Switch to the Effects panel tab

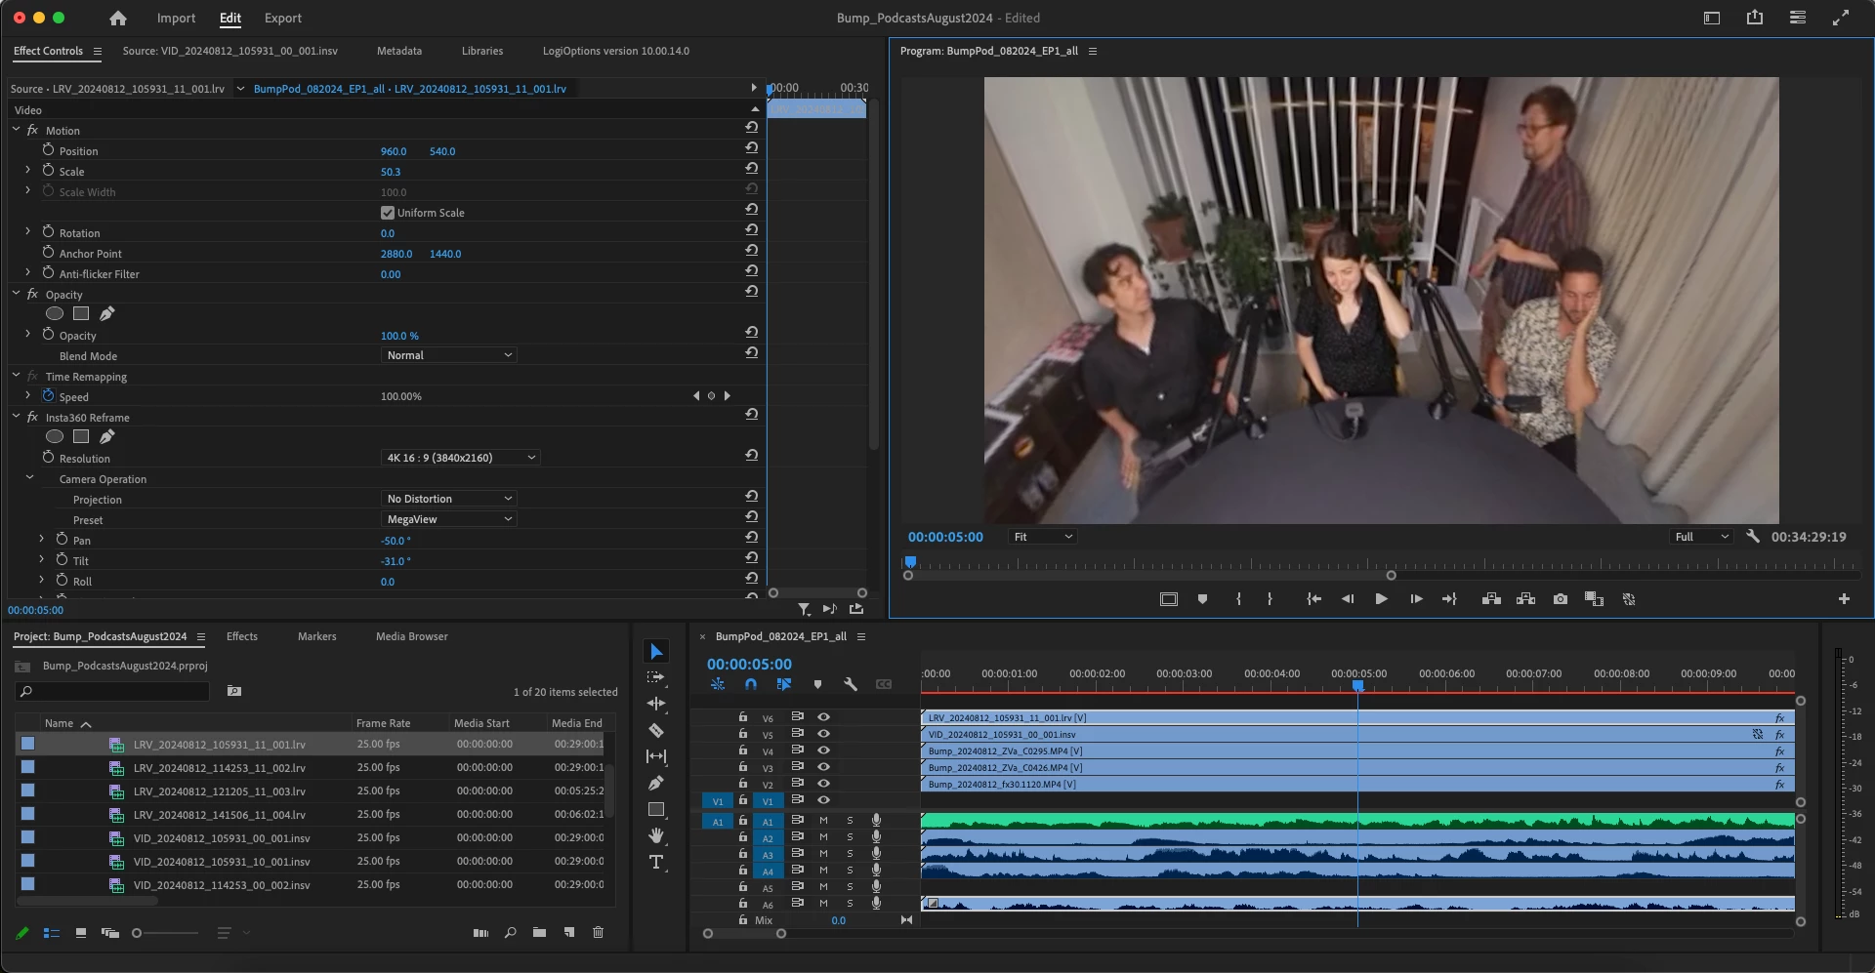pyautogui.click(x=242, y=636)
